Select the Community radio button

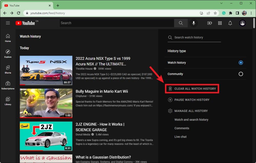pyautogui.click(x=241, y=74)
